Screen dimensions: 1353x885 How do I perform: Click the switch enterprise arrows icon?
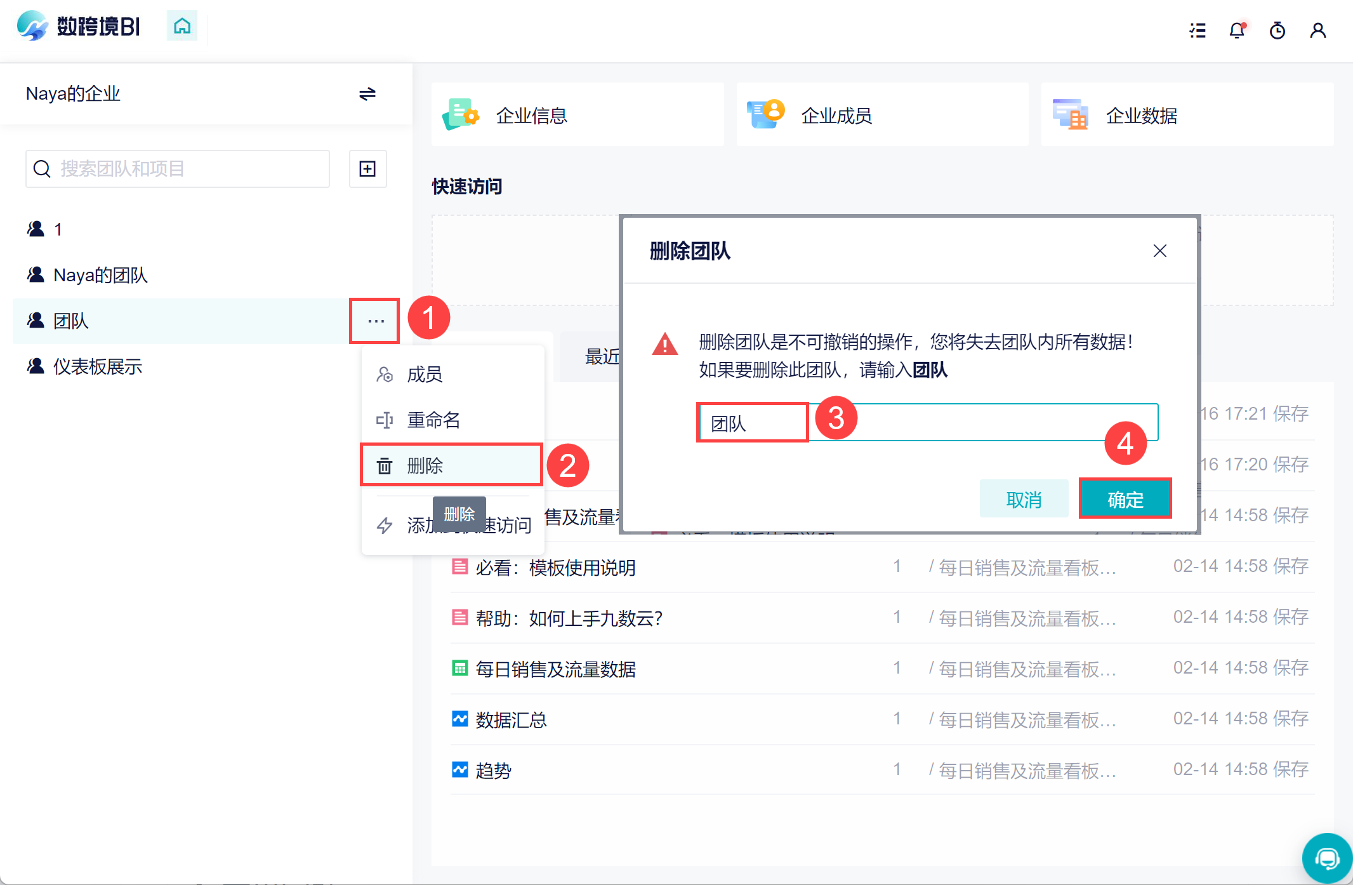pyautogui.click(x=367, y=94)
